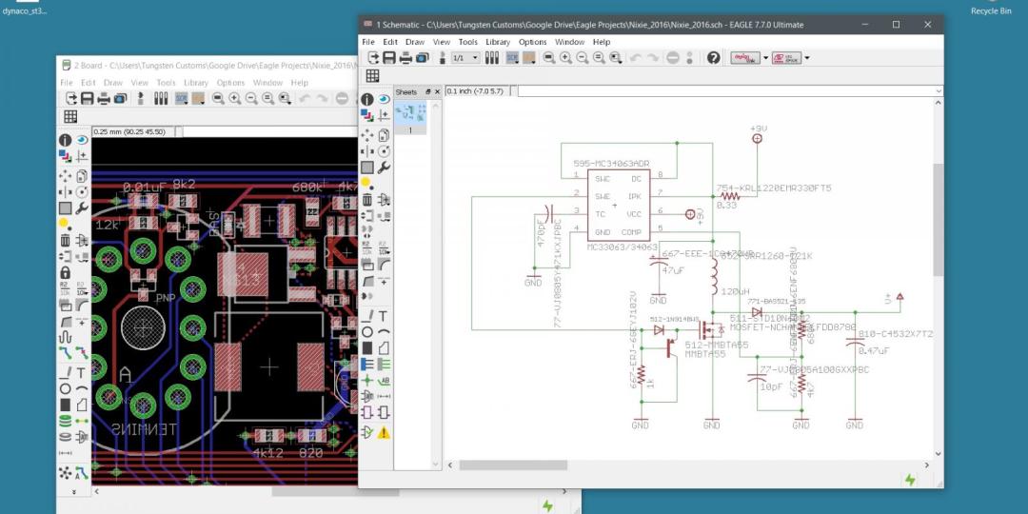Screen dimensions: 1028x514
Task: Zoom in on the Board window
Action: tap(234, 98)
